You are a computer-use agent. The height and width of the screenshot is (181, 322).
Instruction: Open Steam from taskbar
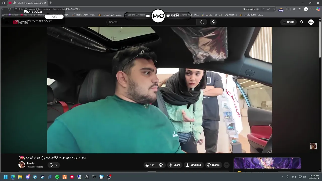[42, 177]
